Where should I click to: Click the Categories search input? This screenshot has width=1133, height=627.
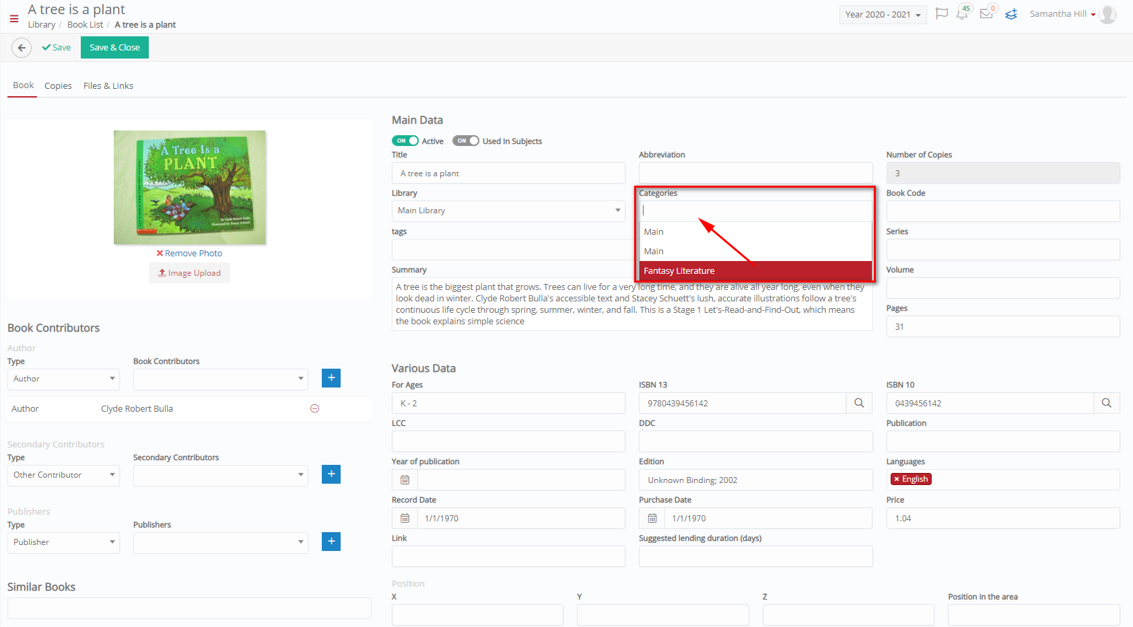(x=755, y=211)
